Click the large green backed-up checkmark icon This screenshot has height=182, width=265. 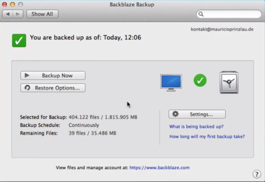click(x=19, y=41)
